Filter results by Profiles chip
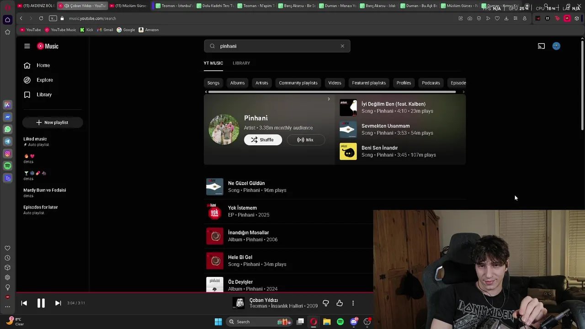The image size is (585, 329). point(404,83)
